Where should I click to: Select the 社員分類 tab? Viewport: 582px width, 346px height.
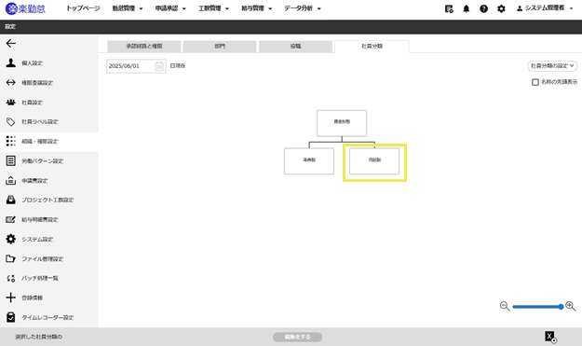(372, 47)
